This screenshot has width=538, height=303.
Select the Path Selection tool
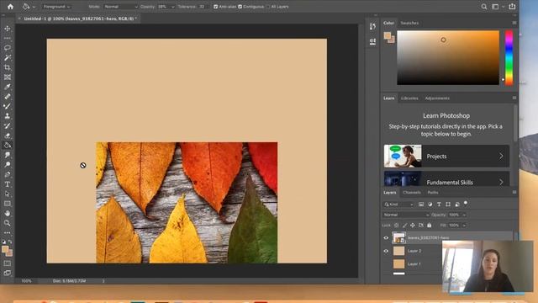8,194
